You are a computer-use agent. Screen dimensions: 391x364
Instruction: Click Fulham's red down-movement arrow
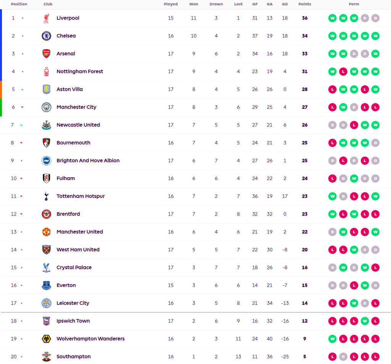[21, 178]
